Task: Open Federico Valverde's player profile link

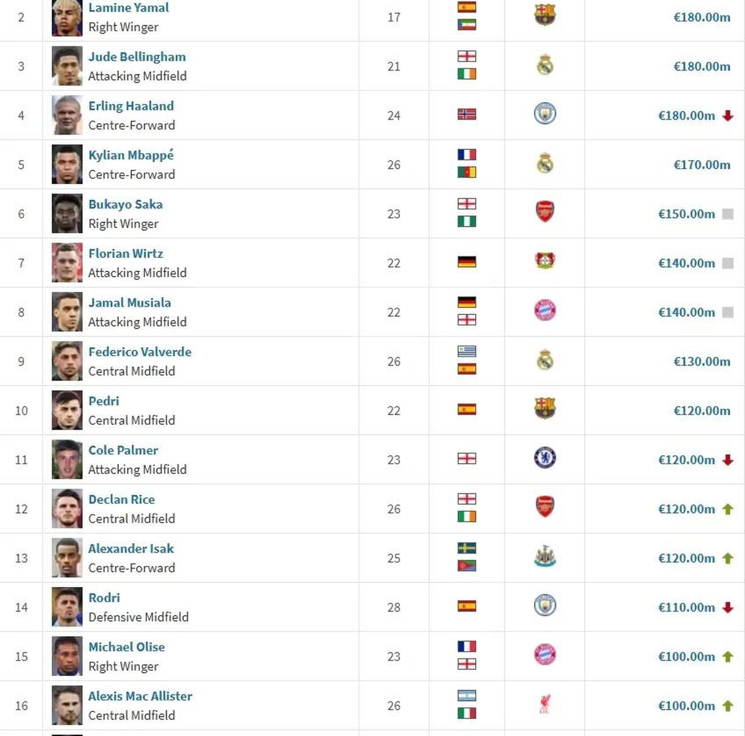Action: tap(140, 352)
